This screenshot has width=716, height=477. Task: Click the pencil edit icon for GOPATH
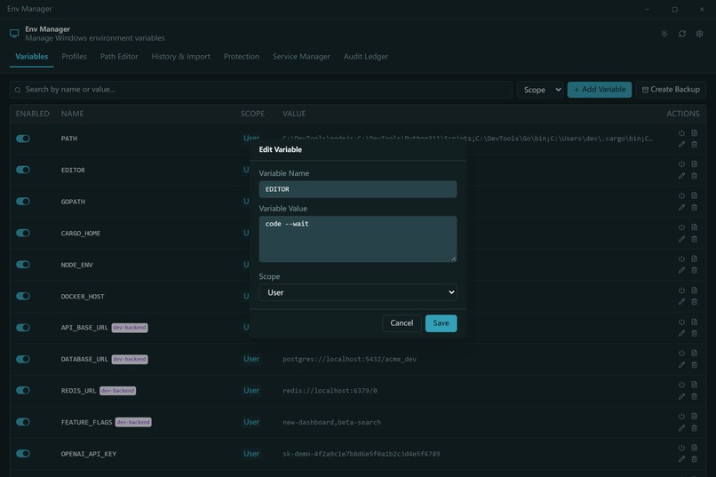[681, 207]
